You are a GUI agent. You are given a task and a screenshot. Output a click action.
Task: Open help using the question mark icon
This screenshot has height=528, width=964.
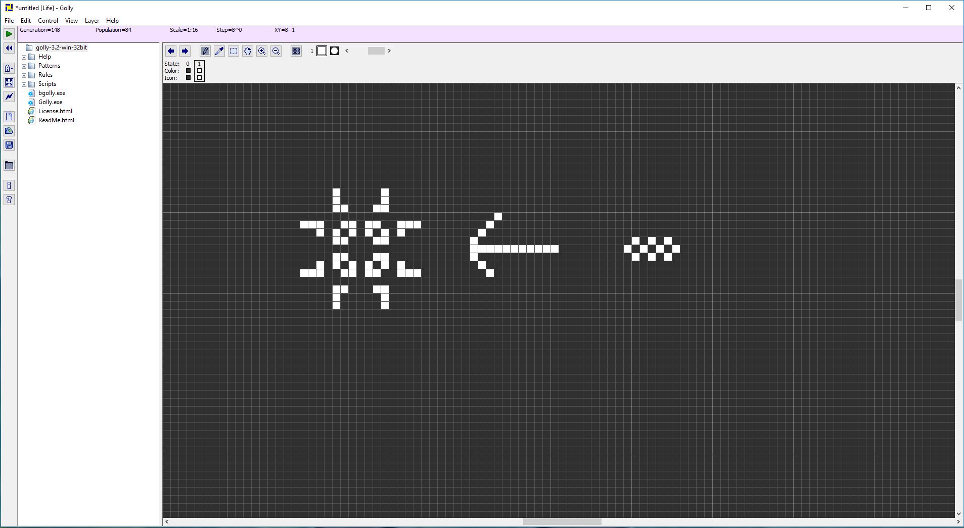coord(9,200)
